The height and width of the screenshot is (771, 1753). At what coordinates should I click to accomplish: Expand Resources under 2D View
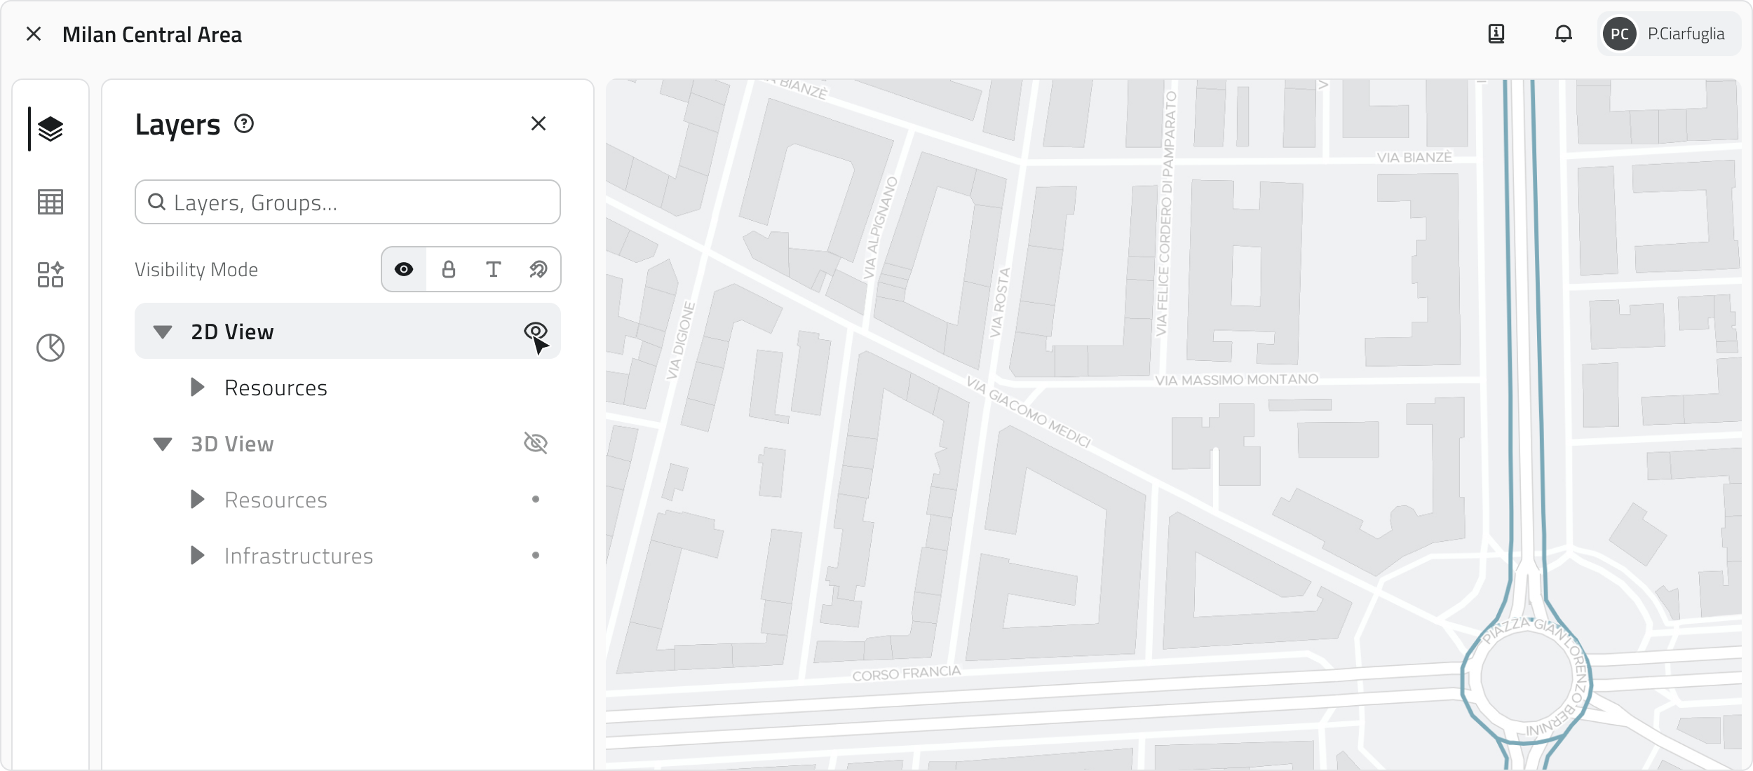(x=198, y=388)
